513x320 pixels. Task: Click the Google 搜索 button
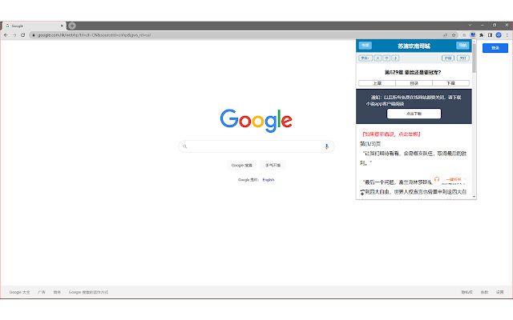coord(242,166)
